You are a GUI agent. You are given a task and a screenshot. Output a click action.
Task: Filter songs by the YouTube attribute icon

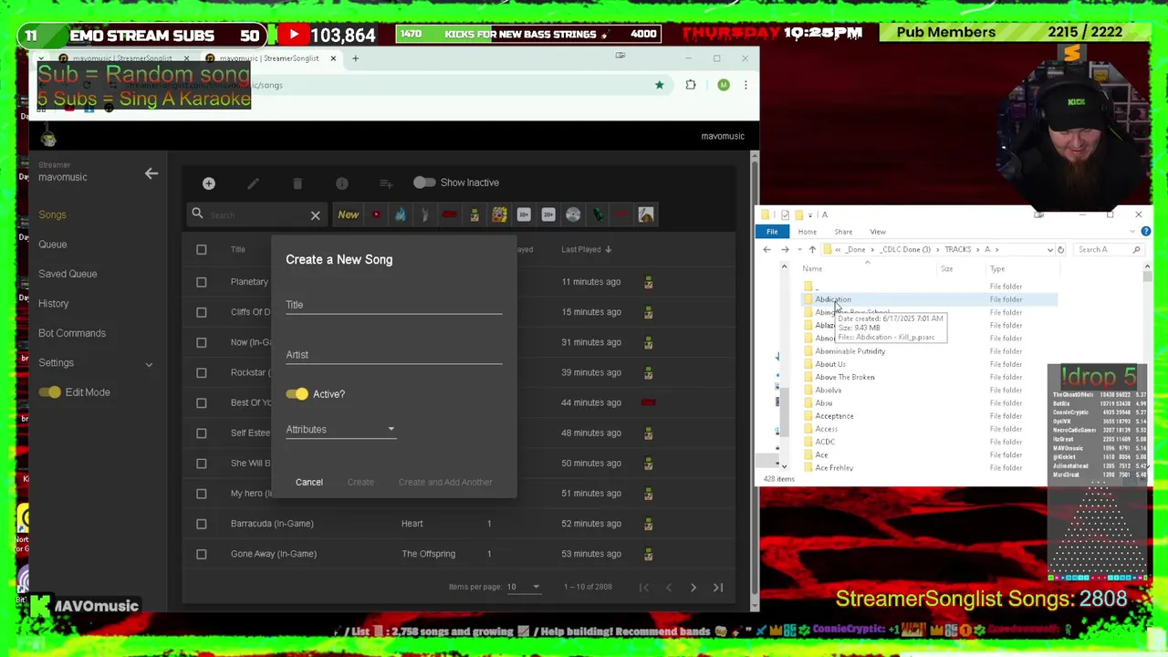[376, 214]
